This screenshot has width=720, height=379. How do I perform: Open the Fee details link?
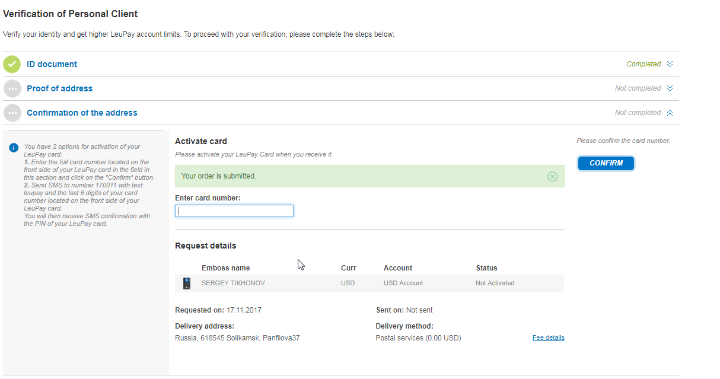click(x=548, y=338)
